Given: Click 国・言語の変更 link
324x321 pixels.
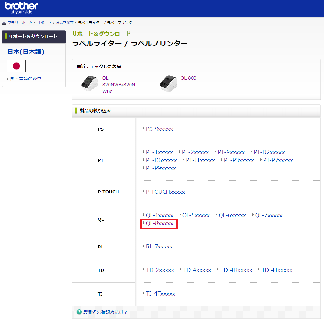Looking at the screenshot, I should [x=26, y=79].
